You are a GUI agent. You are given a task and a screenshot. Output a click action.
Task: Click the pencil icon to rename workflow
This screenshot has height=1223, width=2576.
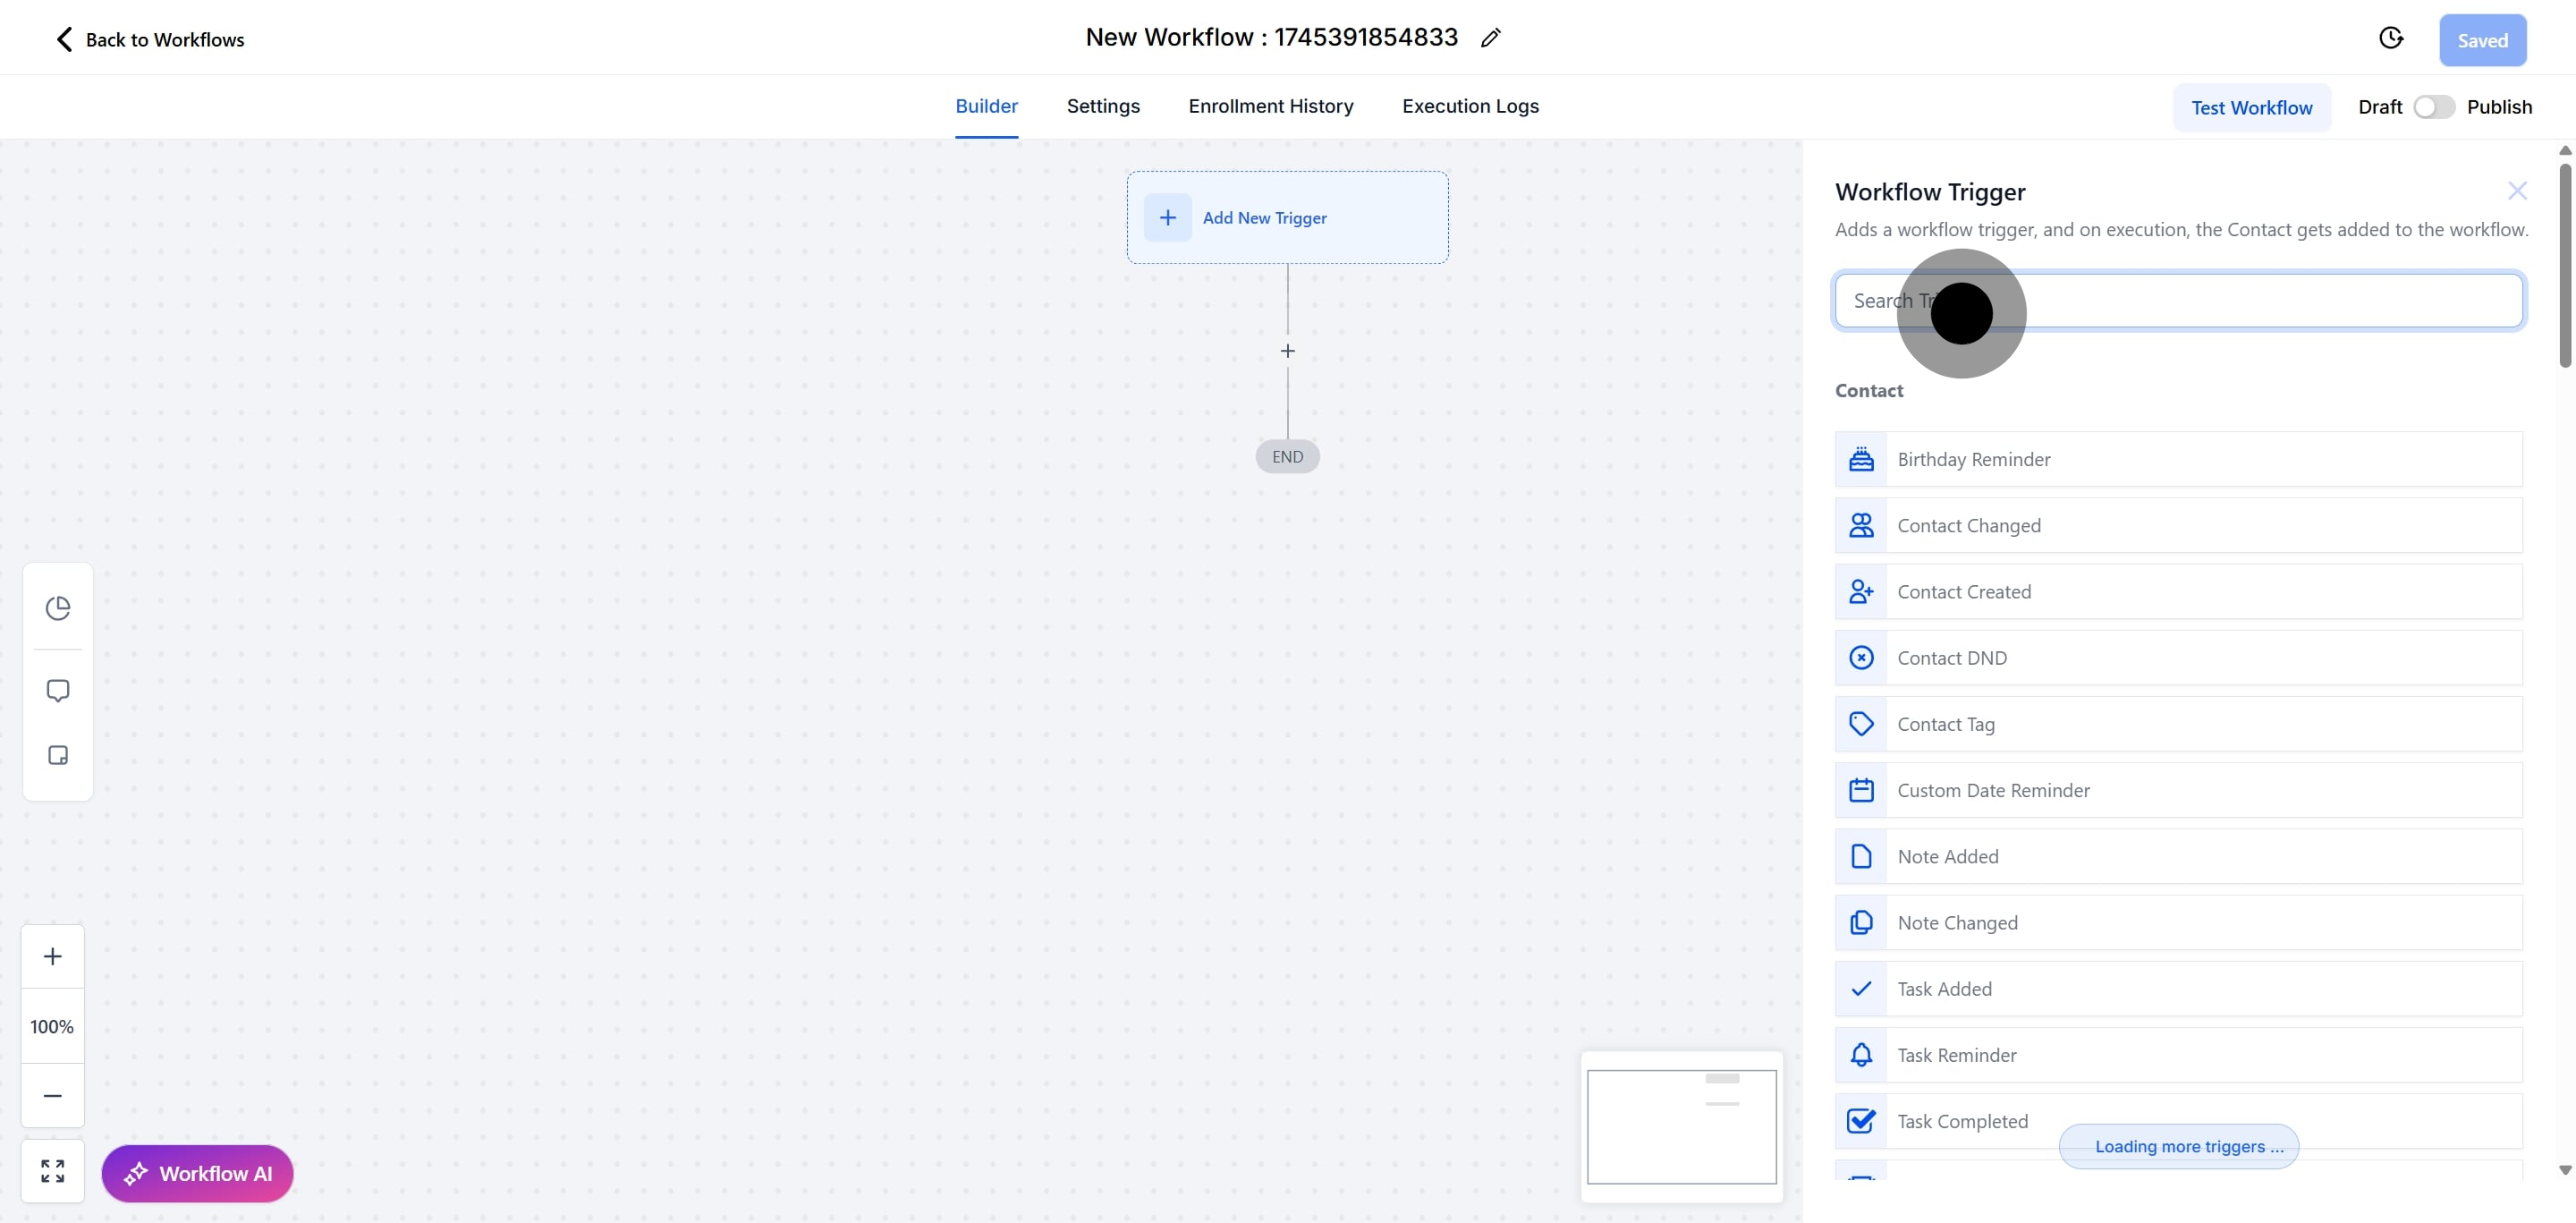coord(1490,38)
